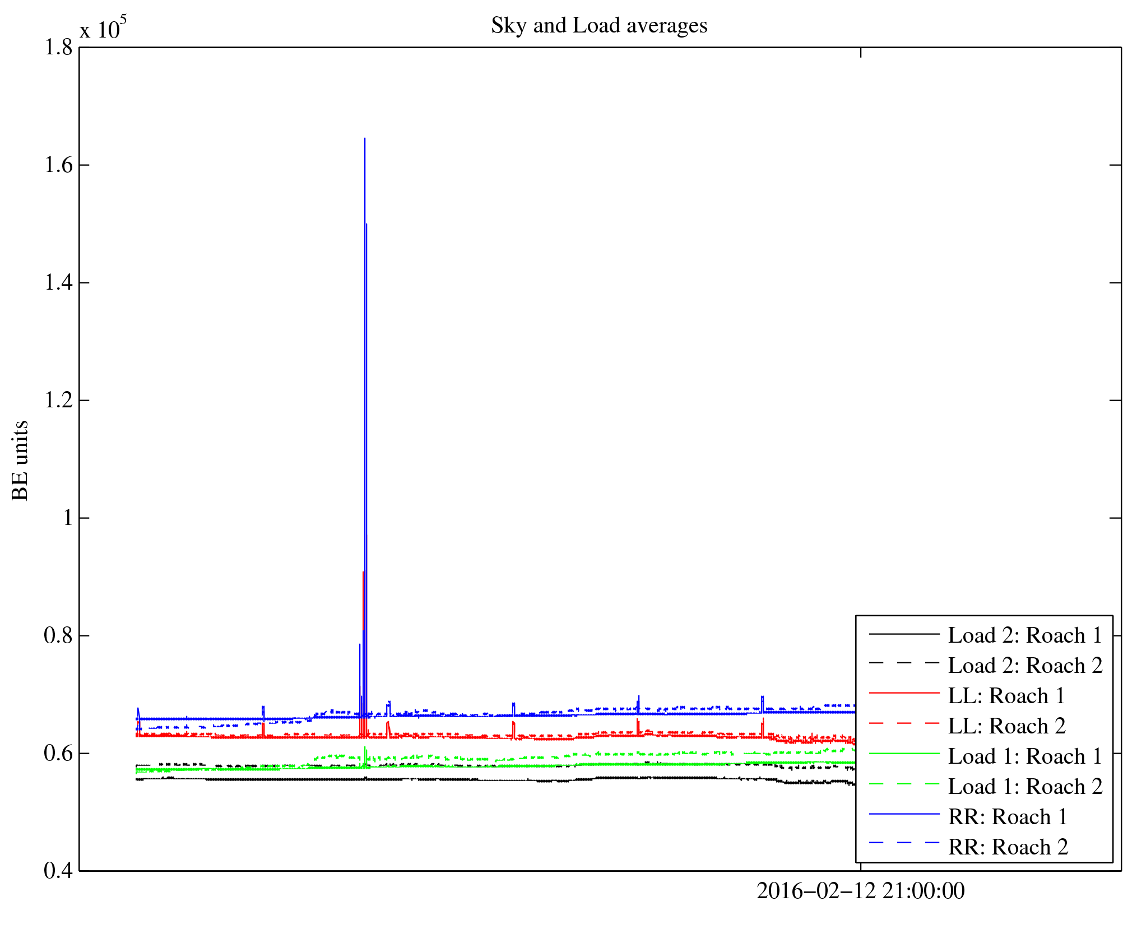Click the 2016-02-12 21:00:00 x-axis tick label

tap(860, 891)
